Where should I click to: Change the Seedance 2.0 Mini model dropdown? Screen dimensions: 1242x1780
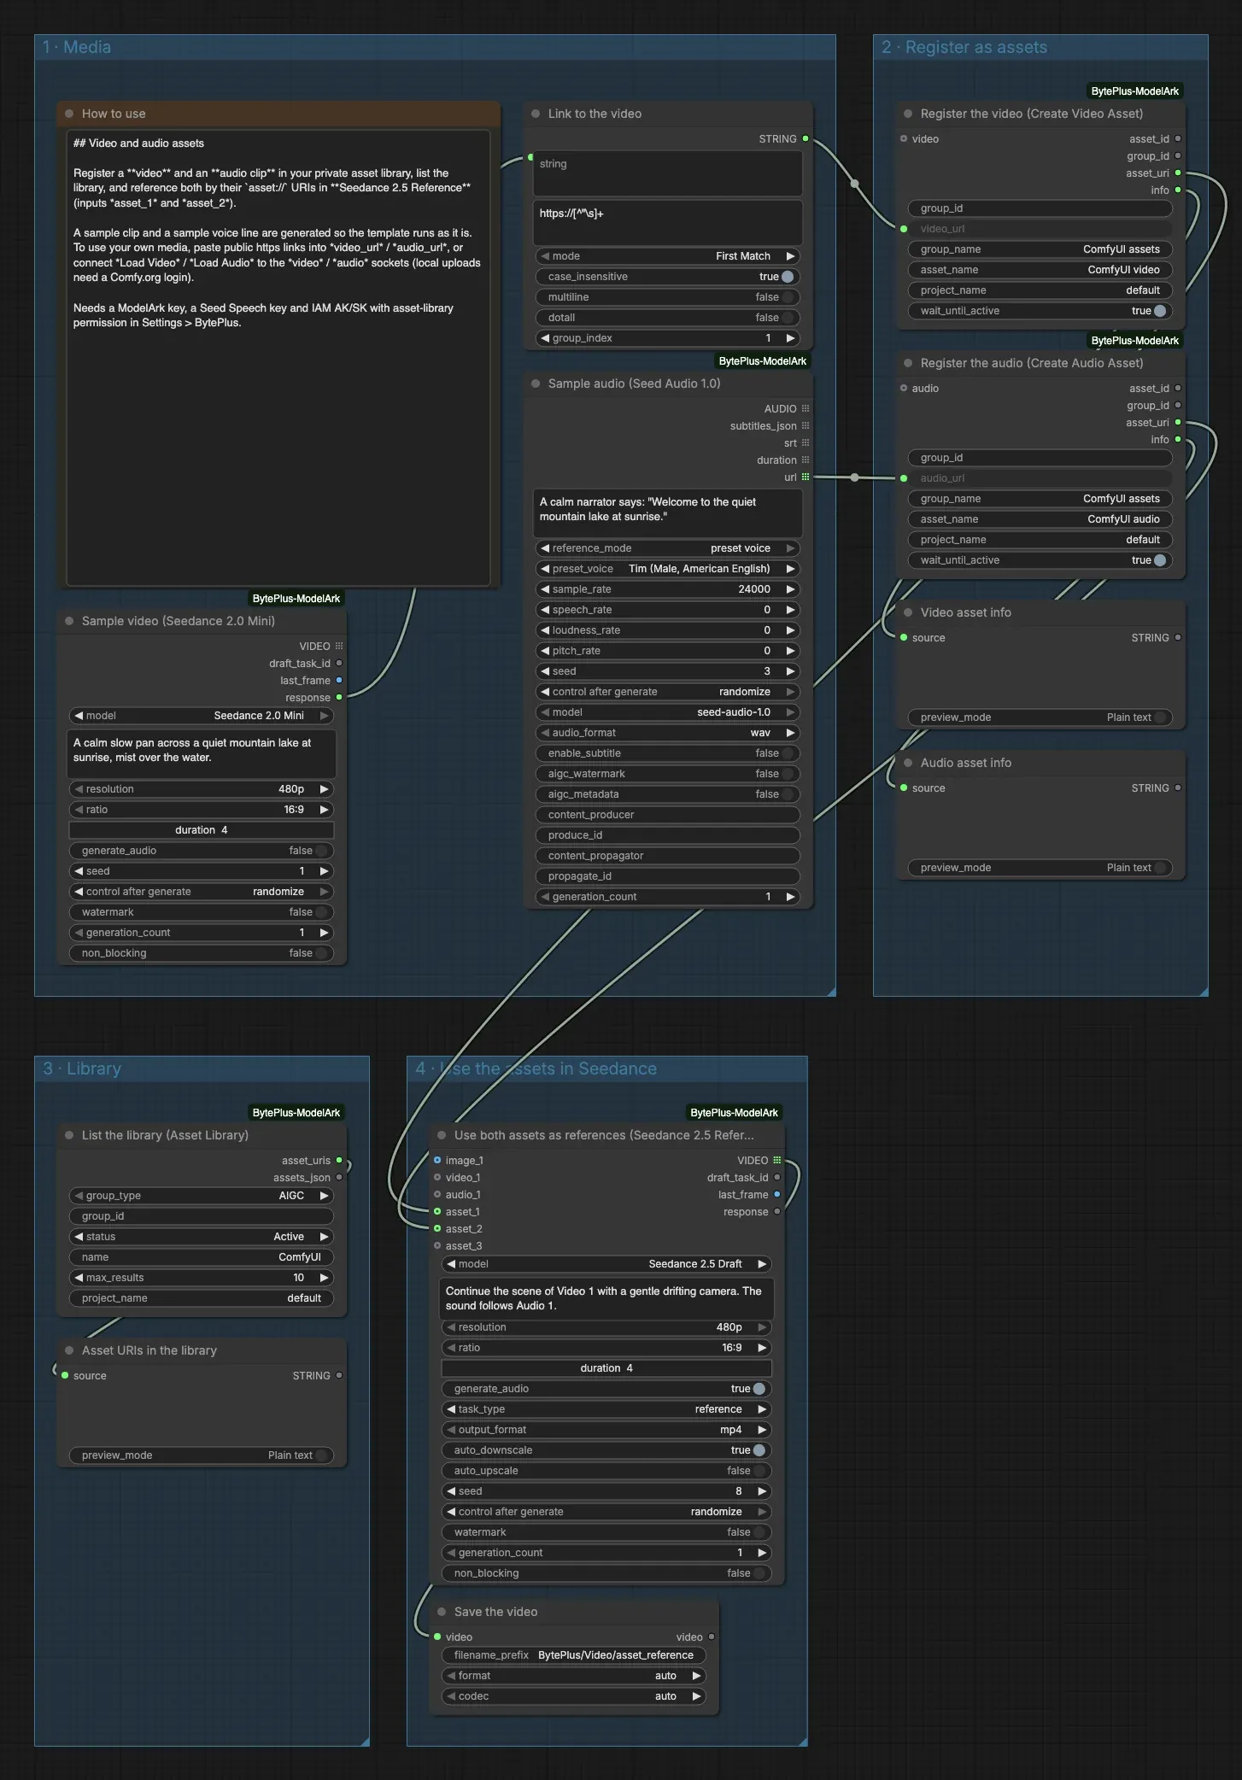[202, 716]
